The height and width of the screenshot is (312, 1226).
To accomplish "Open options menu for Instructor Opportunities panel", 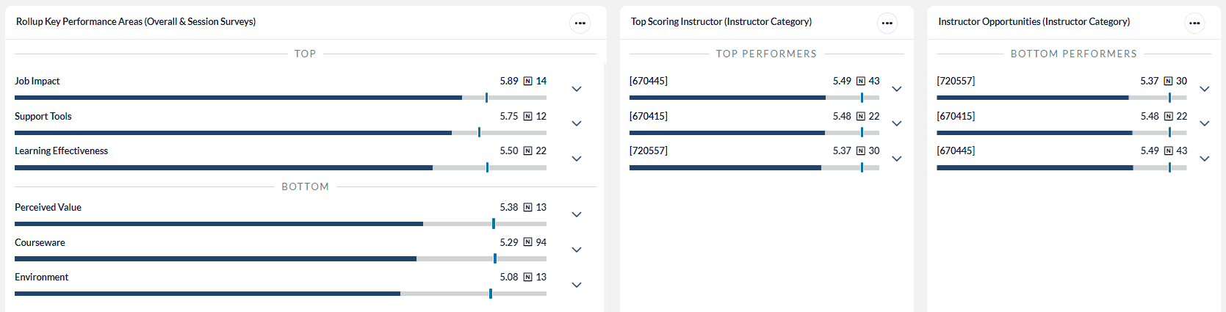I will point(1194,23).
